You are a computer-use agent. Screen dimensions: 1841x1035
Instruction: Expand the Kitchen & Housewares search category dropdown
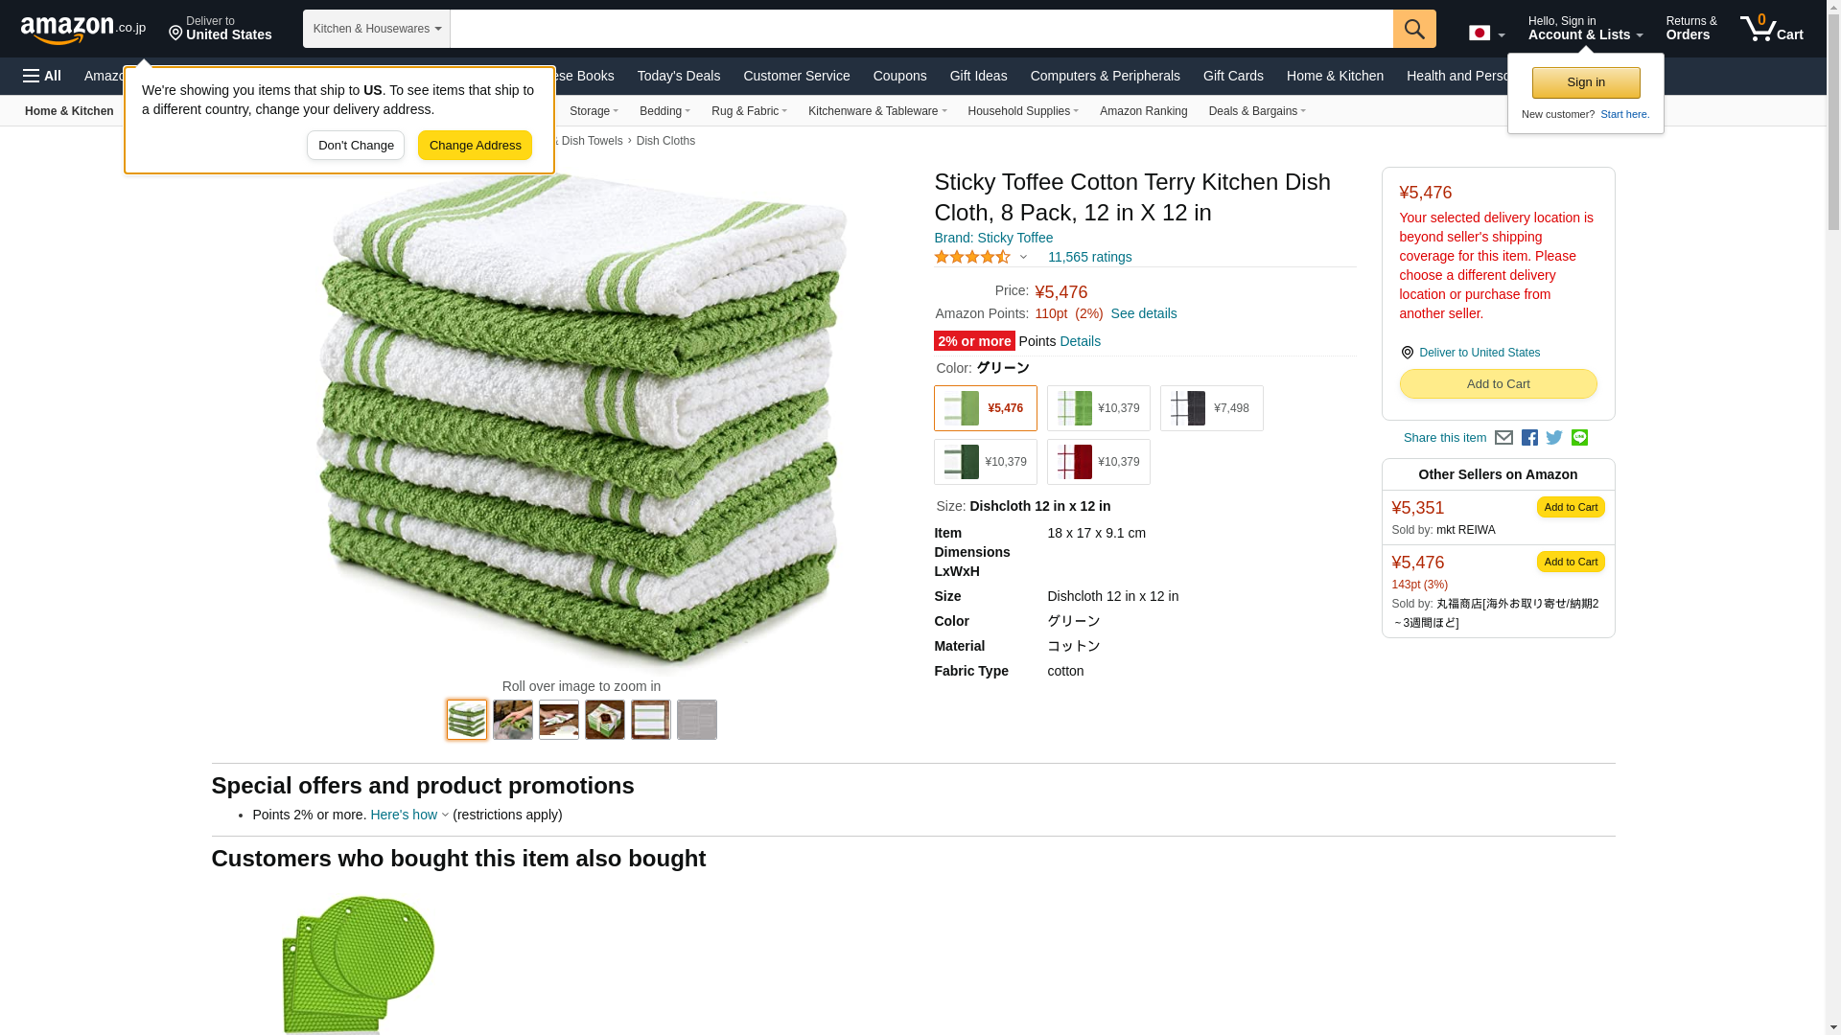tap(377, 29)
